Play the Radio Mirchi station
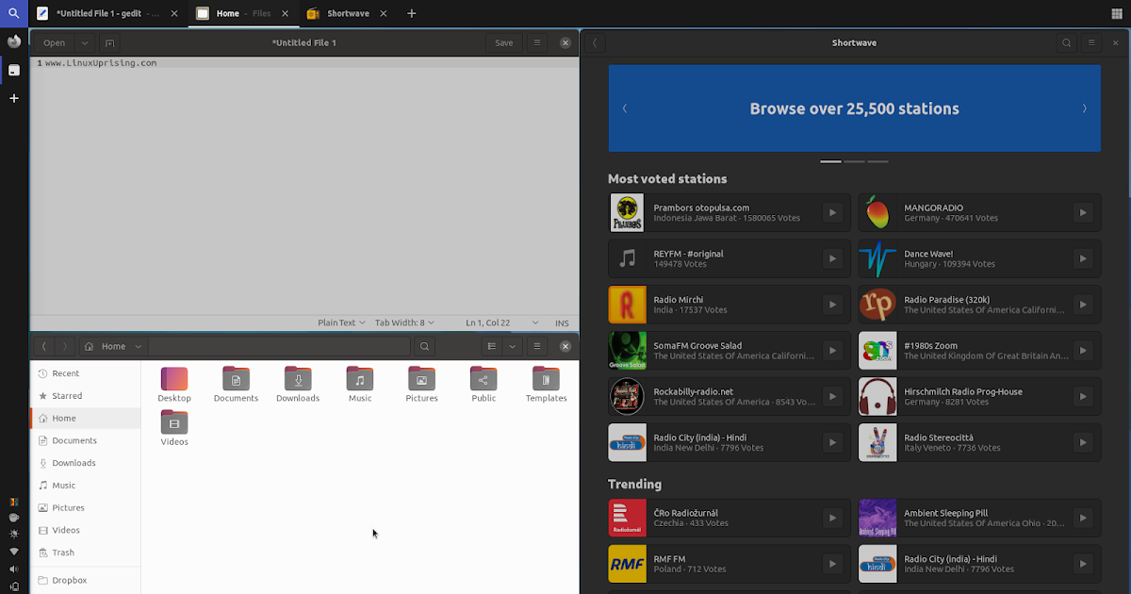This screenshot has height=594, width=1131. pos(832,304)
